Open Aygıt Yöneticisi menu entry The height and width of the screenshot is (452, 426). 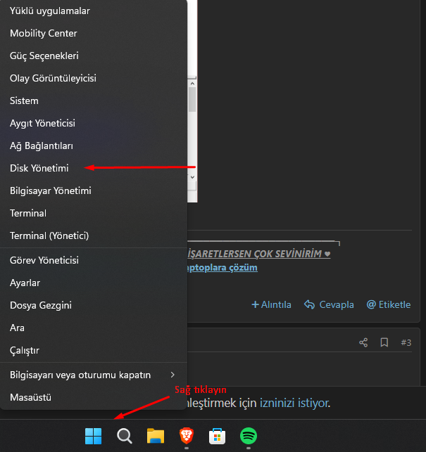click(94, 124)
